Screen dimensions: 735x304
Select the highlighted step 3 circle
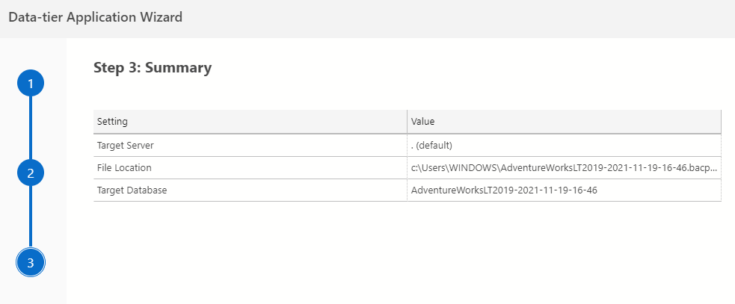(x=31, y=262)
